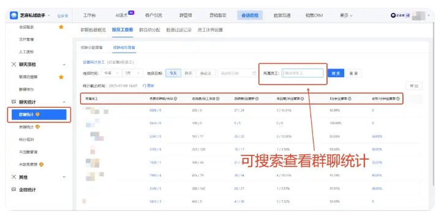Expand the 其他 sidebar group

click(64, 177)
